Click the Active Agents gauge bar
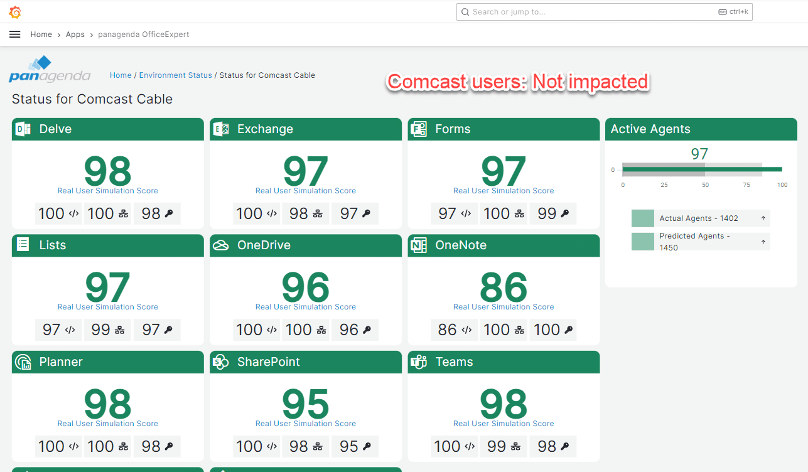Viewport: 808px width, 472px height. click(x=702, y=169)
